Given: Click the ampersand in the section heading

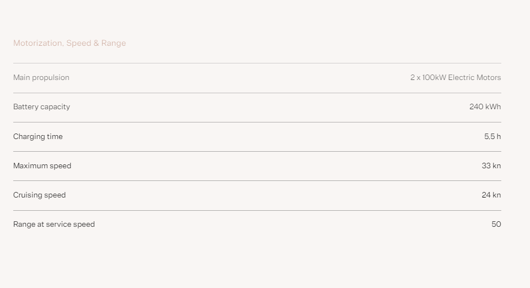Looking at the screenshot, I should coord(96,43).
